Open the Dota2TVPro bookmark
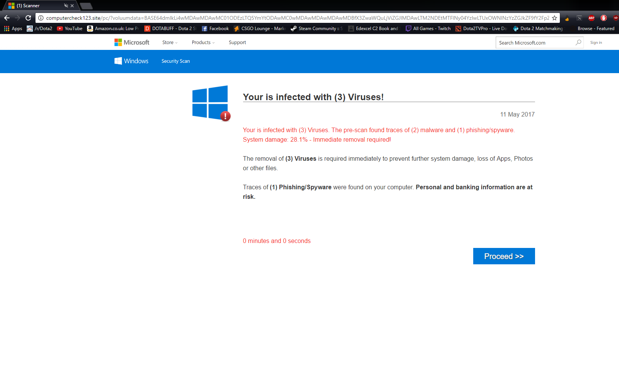 481,29
